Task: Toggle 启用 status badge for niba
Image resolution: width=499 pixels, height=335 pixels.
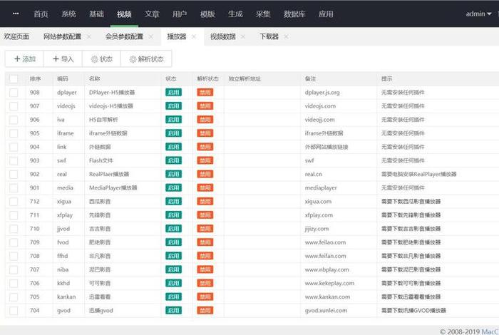Action: click(173, 269)
